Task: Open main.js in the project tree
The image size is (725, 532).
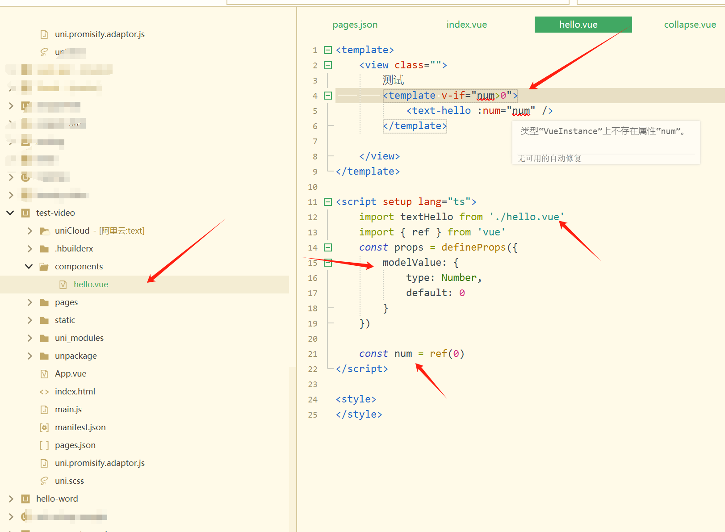Action: (68, 409)
